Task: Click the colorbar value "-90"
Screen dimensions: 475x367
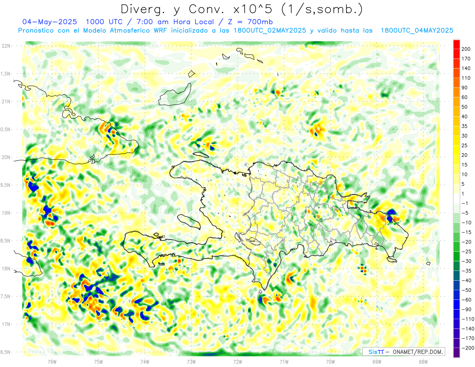Action: pos(466,309)
